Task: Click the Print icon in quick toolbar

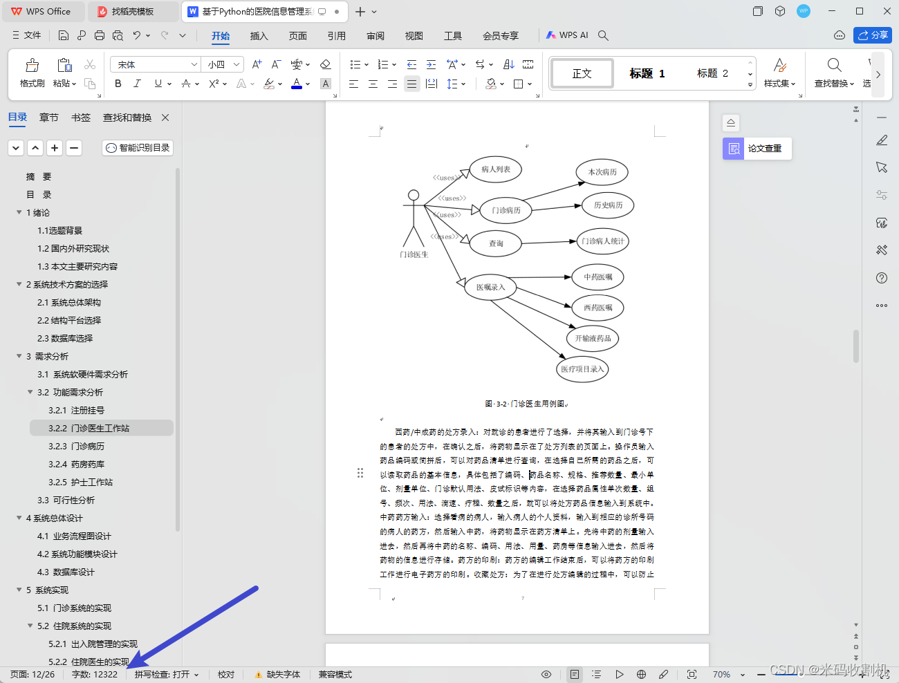Action: pyautogui.click(x=100, y=35)
